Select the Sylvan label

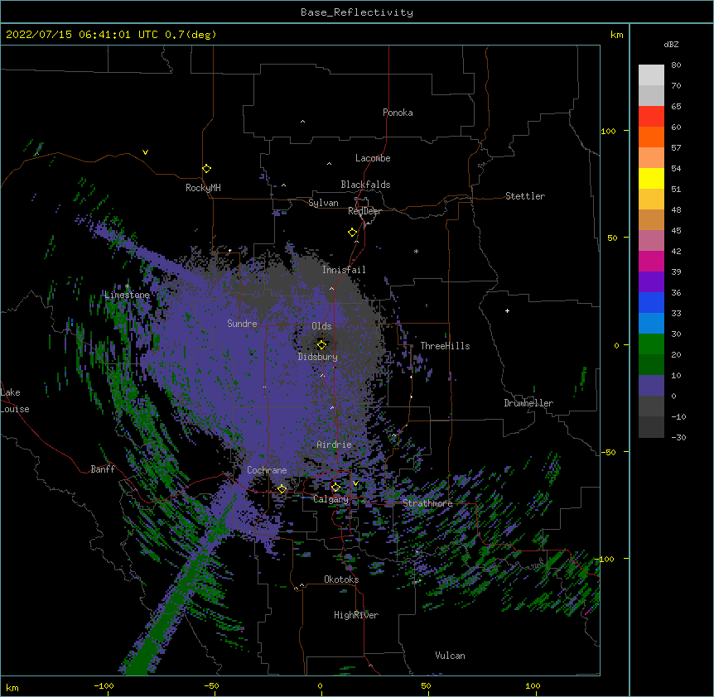(x=323, y=203)
